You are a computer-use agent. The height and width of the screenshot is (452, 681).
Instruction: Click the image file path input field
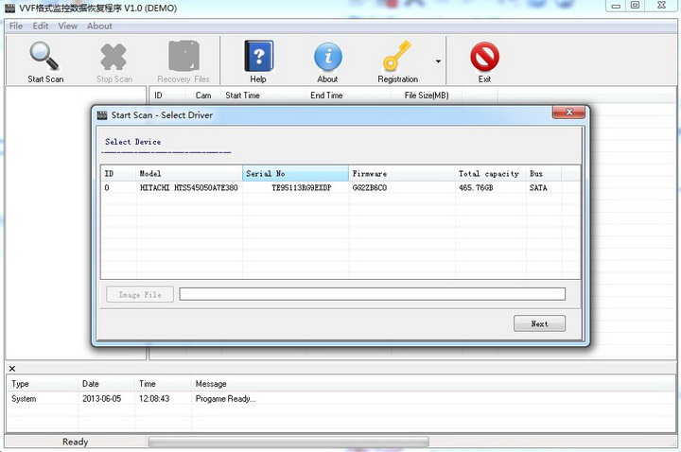click(373, 294)
